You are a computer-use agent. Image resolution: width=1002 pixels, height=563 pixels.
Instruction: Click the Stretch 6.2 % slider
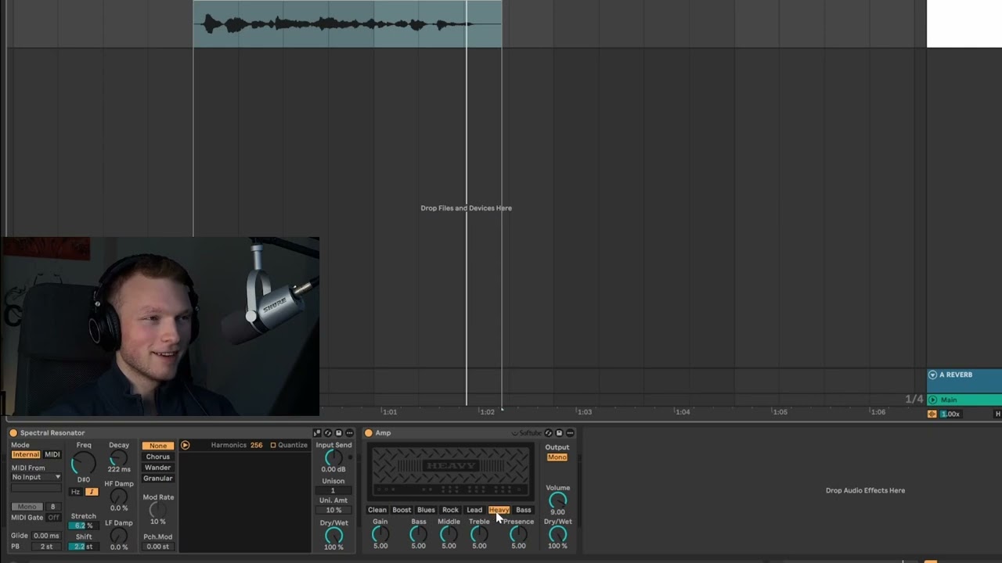pos(84,525)
